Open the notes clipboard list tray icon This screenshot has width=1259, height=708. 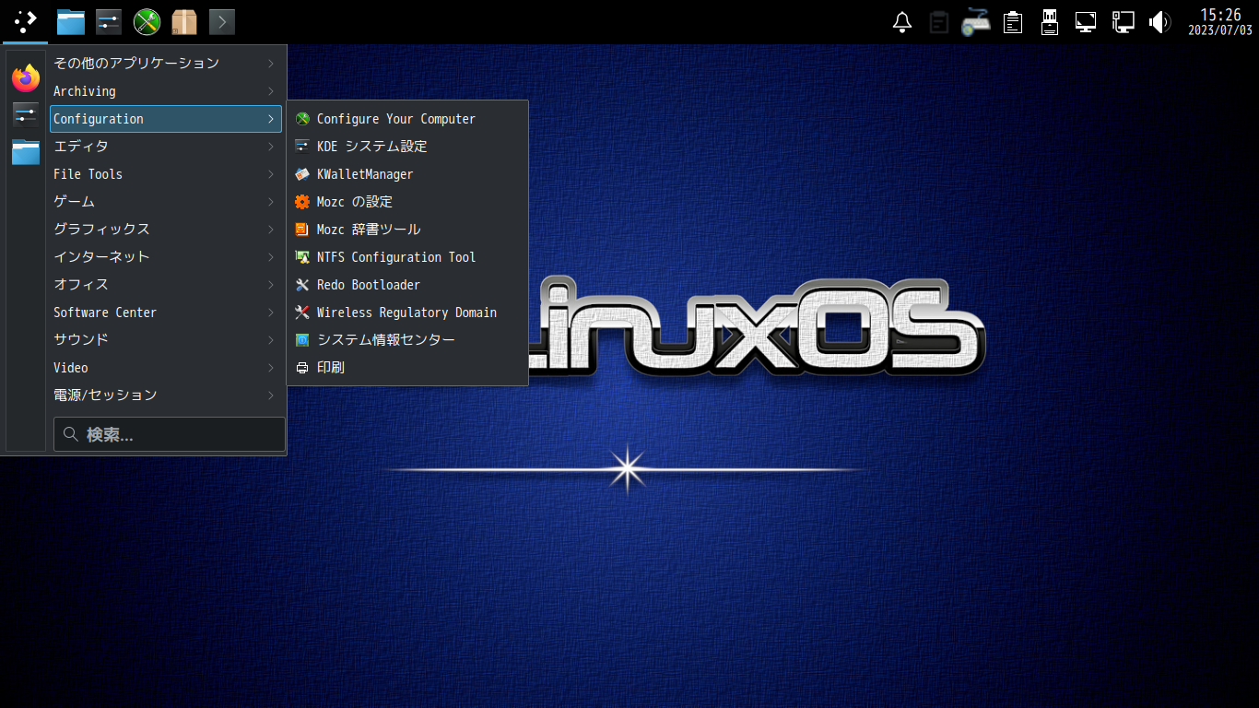click(x=1013, y=22)
